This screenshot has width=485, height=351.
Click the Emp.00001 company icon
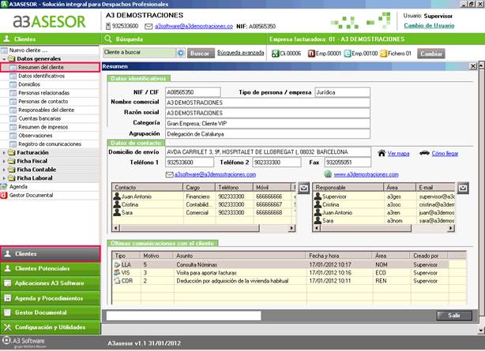pyautogui.click(x=311, y=54)
